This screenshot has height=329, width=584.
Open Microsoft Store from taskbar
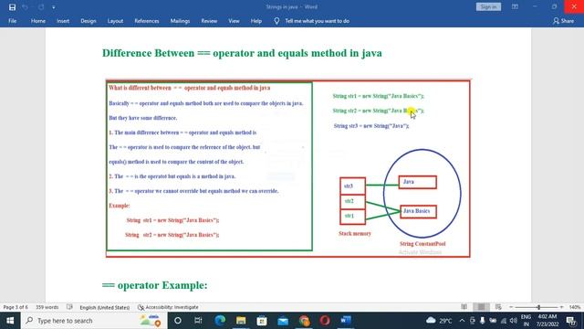click(262, 321)
